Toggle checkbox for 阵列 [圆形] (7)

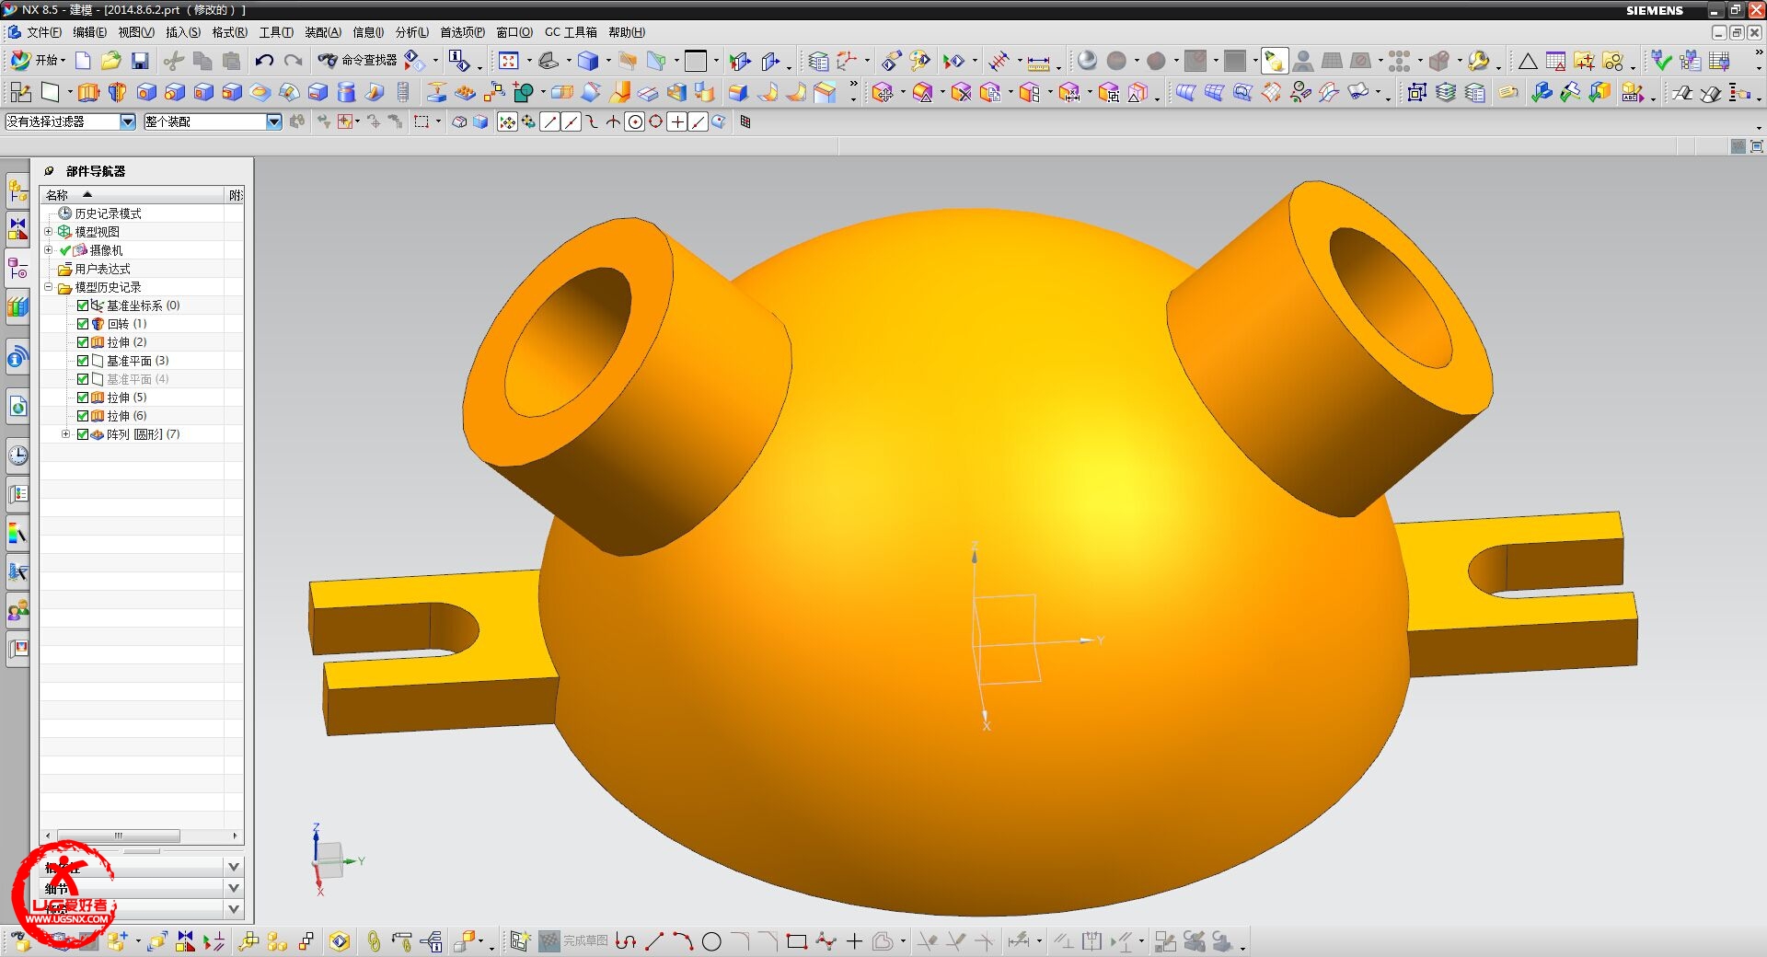(x=83, y=434)
